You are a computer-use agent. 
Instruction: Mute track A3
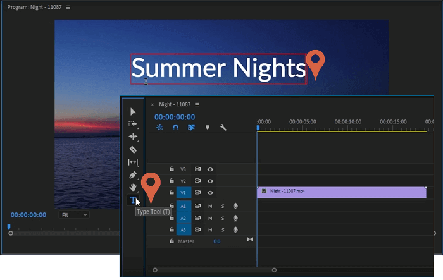[x=210, y=230]
